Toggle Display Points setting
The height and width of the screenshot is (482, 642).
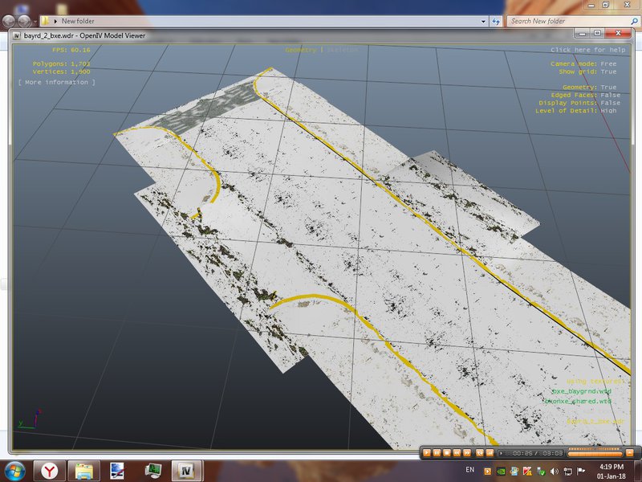click(579, 103)
